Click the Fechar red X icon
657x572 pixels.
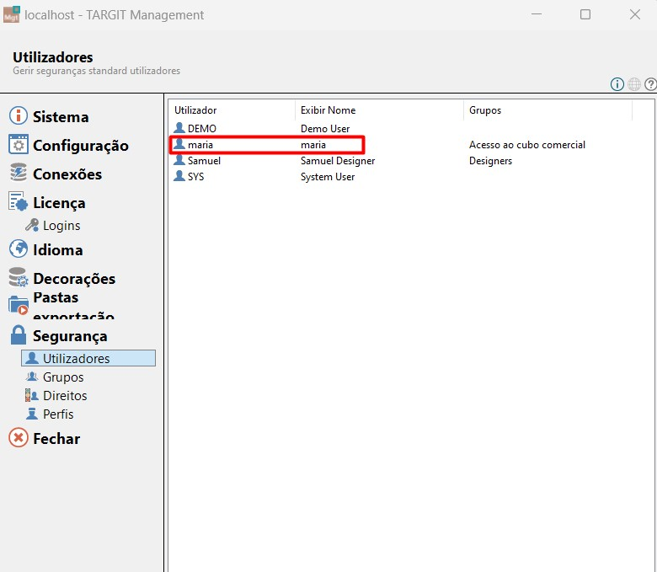coord(19,438)
